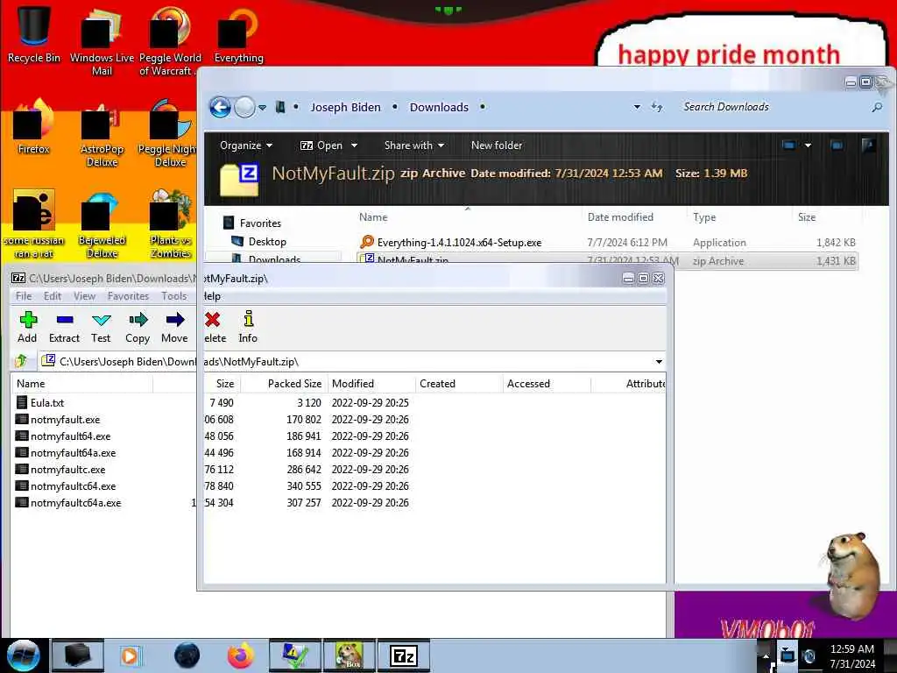
Task: Open the File menu in 7-Zip
Action: [24, 296]
